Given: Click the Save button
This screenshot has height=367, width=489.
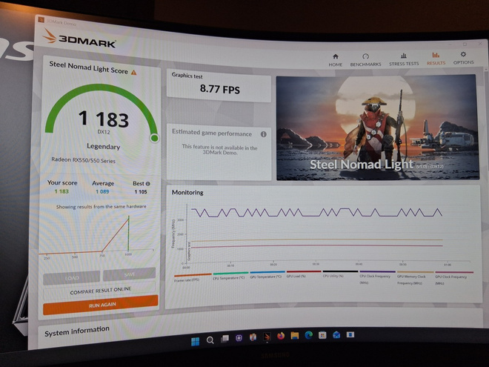Looking at the screenshot, I should [x=129, y=274].
